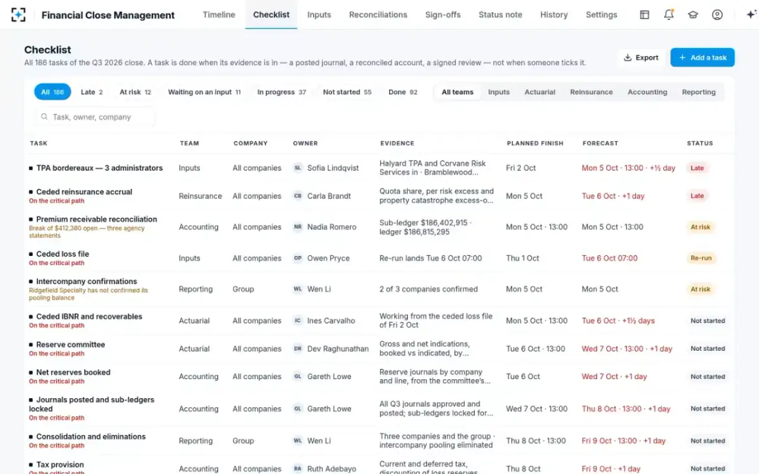Filter tasks by Late 2
The image size is (759, 474).
[92, 92]
